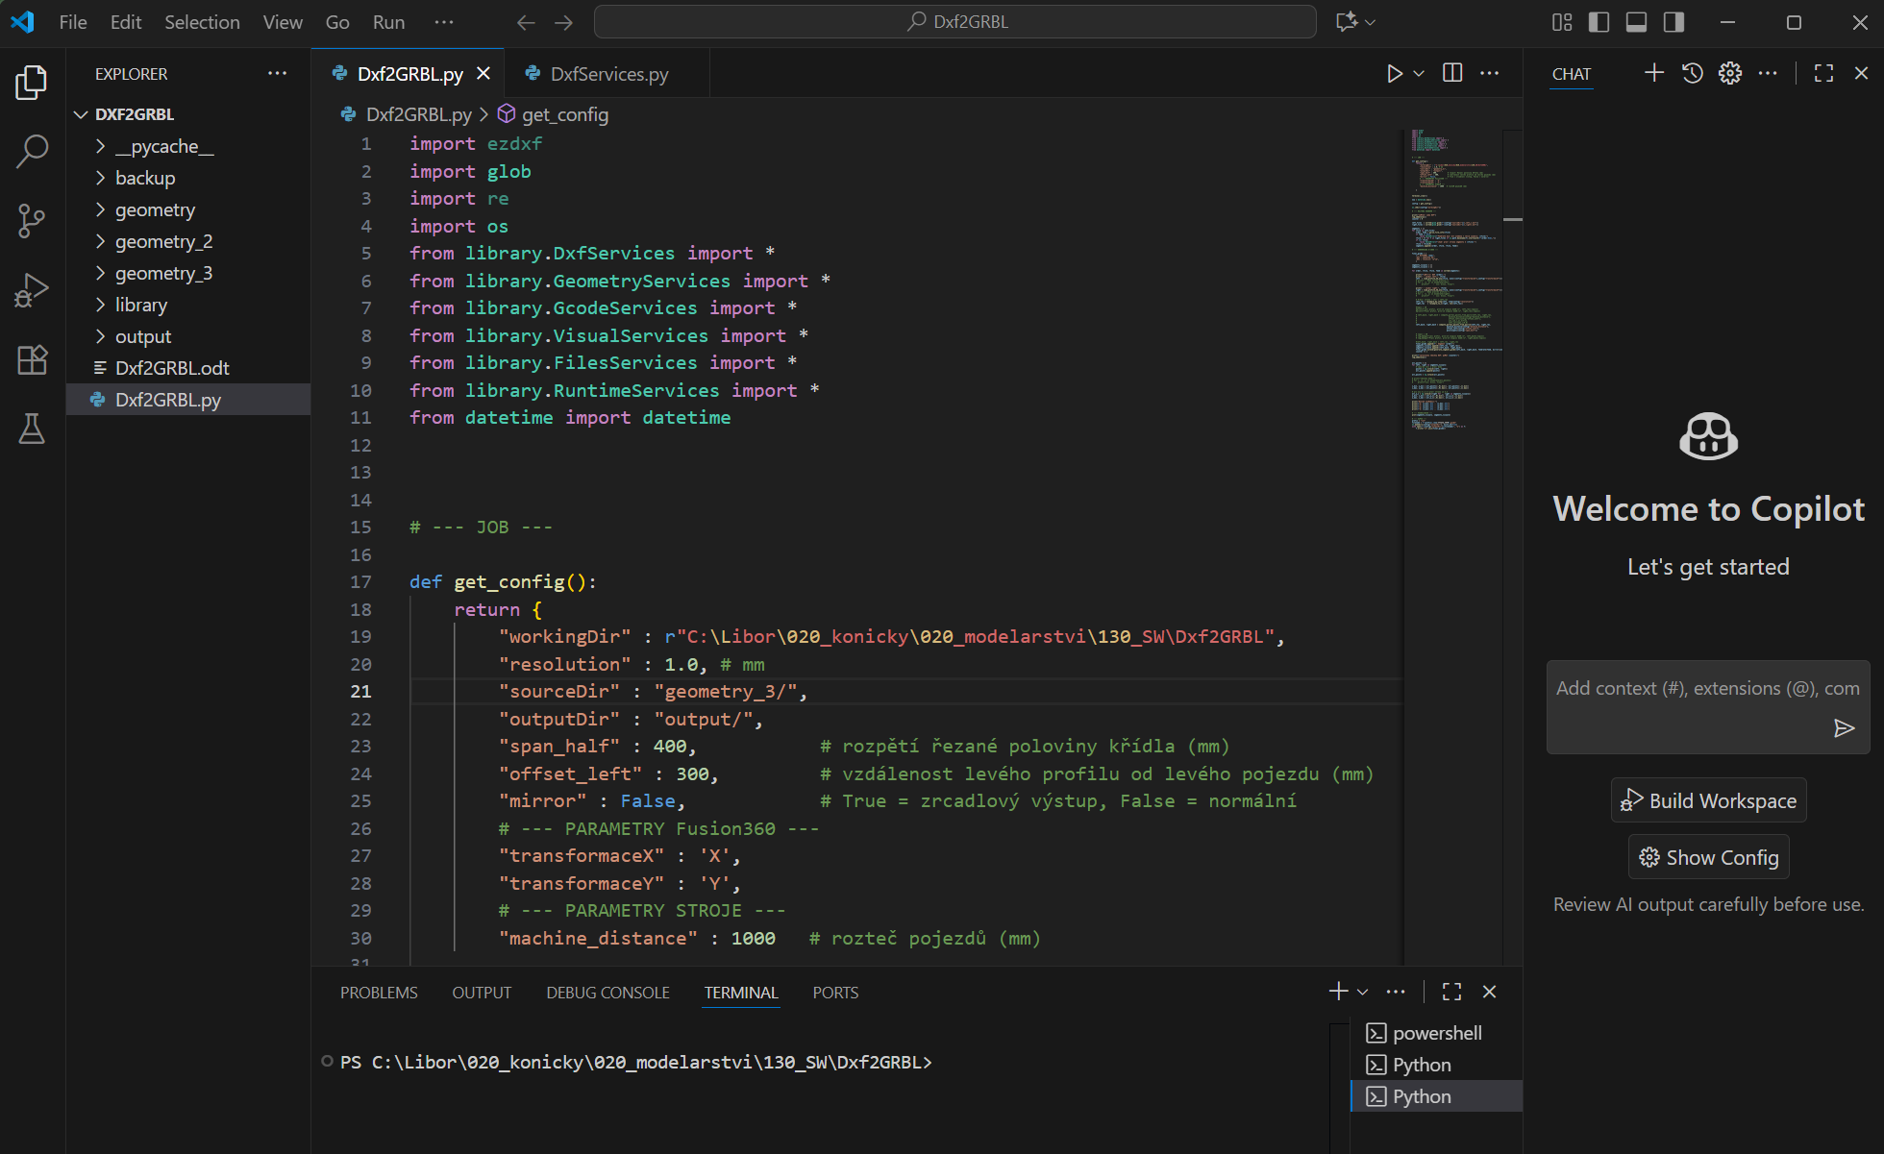The height and width of the screenshot is (1154, 1884).
Task: Open the Testing flask view
Action: [32, 430]
